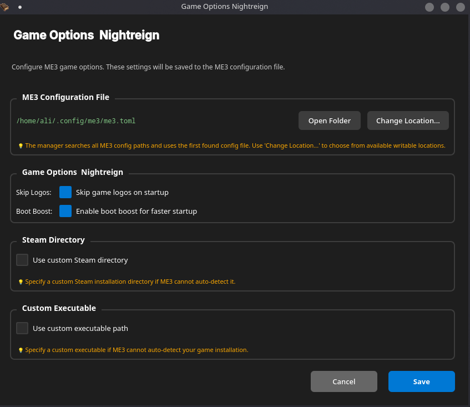Click the 'Enable boot boost for faster startup' label
The image size is (470, 407).
click(136, 211)
